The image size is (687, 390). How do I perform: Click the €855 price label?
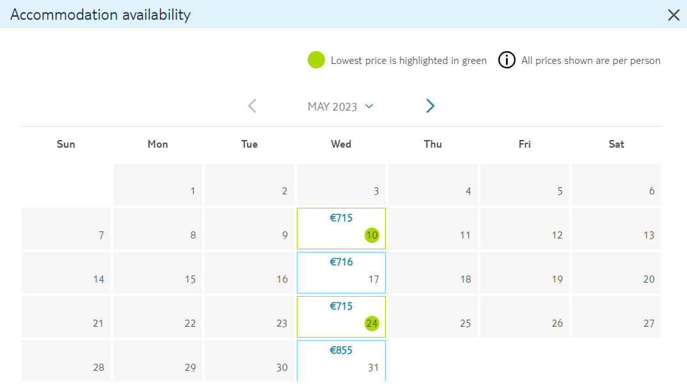341,350
